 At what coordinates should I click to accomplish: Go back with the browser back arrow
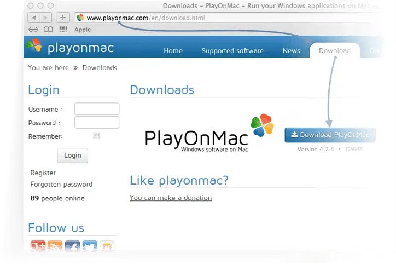click(x=34, y=18)
